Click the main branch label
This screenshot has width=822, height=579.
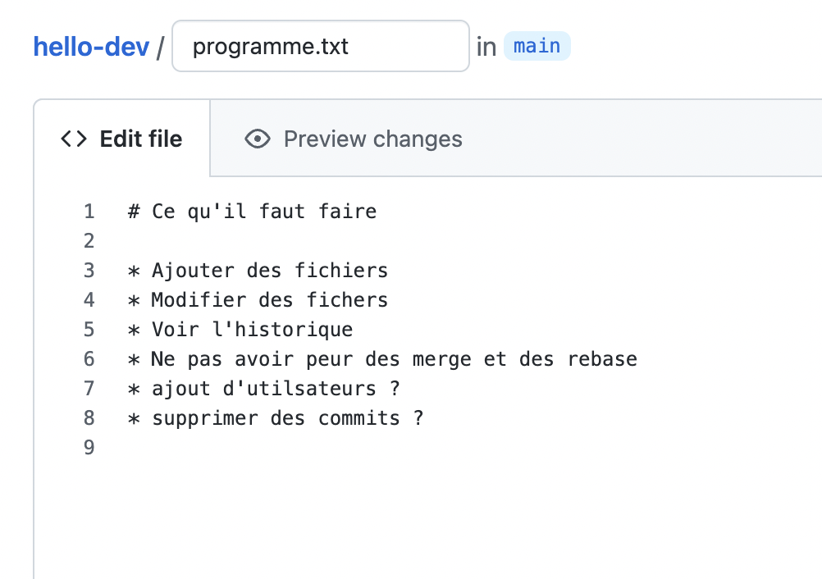pyautogui.click(x=537, y=46)
